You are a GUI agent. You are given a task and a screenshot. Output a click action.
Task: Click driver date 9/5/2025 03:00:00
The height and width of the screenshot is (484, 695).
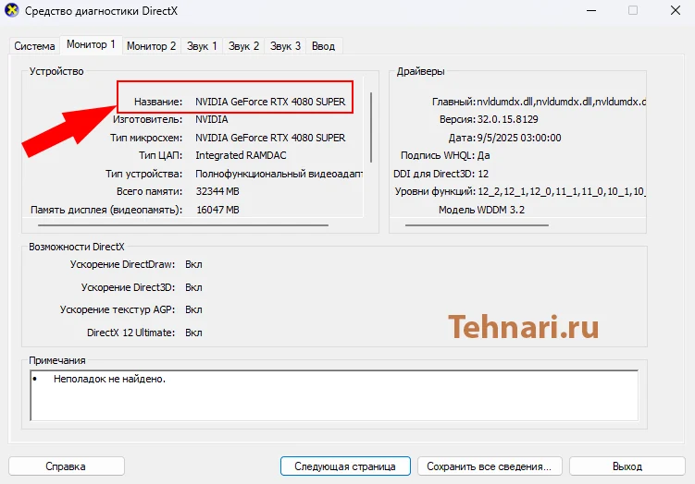pos(519,138)
